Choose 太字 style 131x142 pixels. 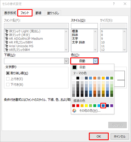pos(75,39)
